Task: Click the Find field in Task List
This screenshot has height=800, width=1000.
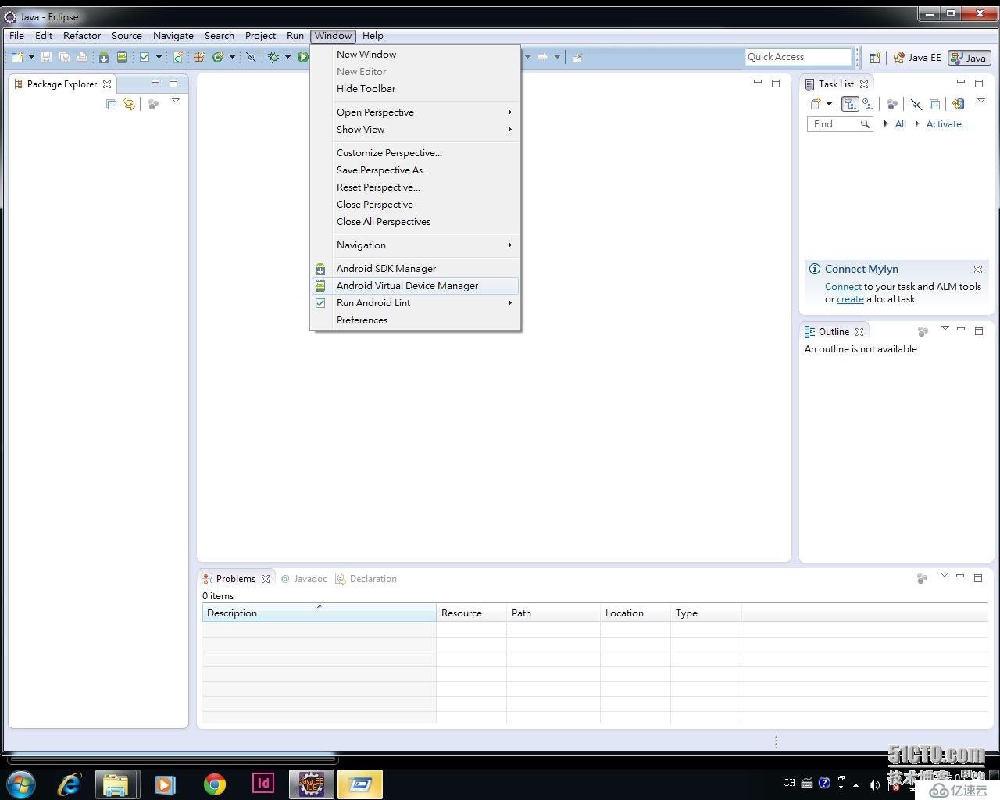Action: [x=839, y=124]
